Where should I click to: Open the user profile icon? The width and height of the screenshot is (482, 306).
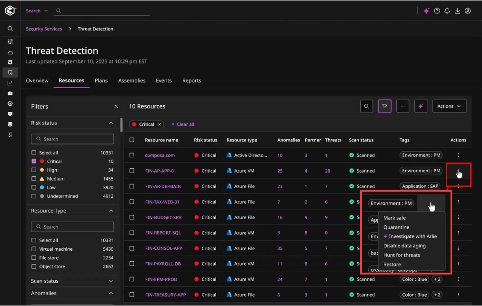pyautogui.click(x=468, y=10)
